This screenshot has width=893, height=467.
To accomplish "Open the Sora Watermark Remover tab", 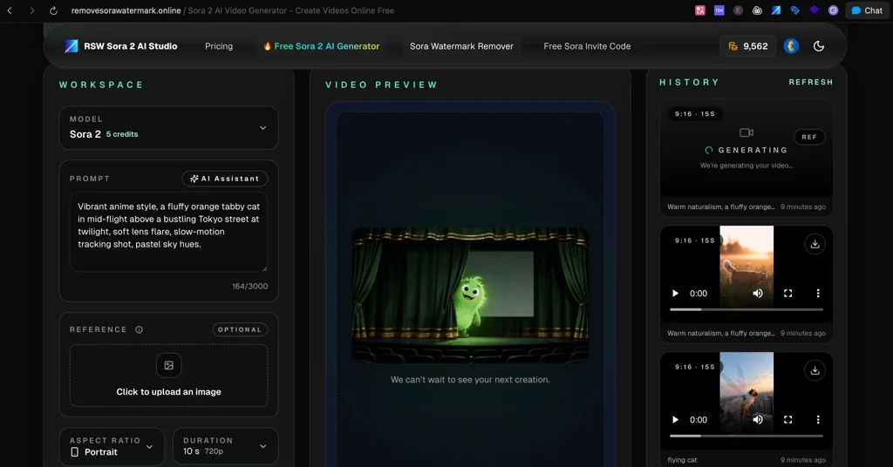I will [x=461, y=46].
